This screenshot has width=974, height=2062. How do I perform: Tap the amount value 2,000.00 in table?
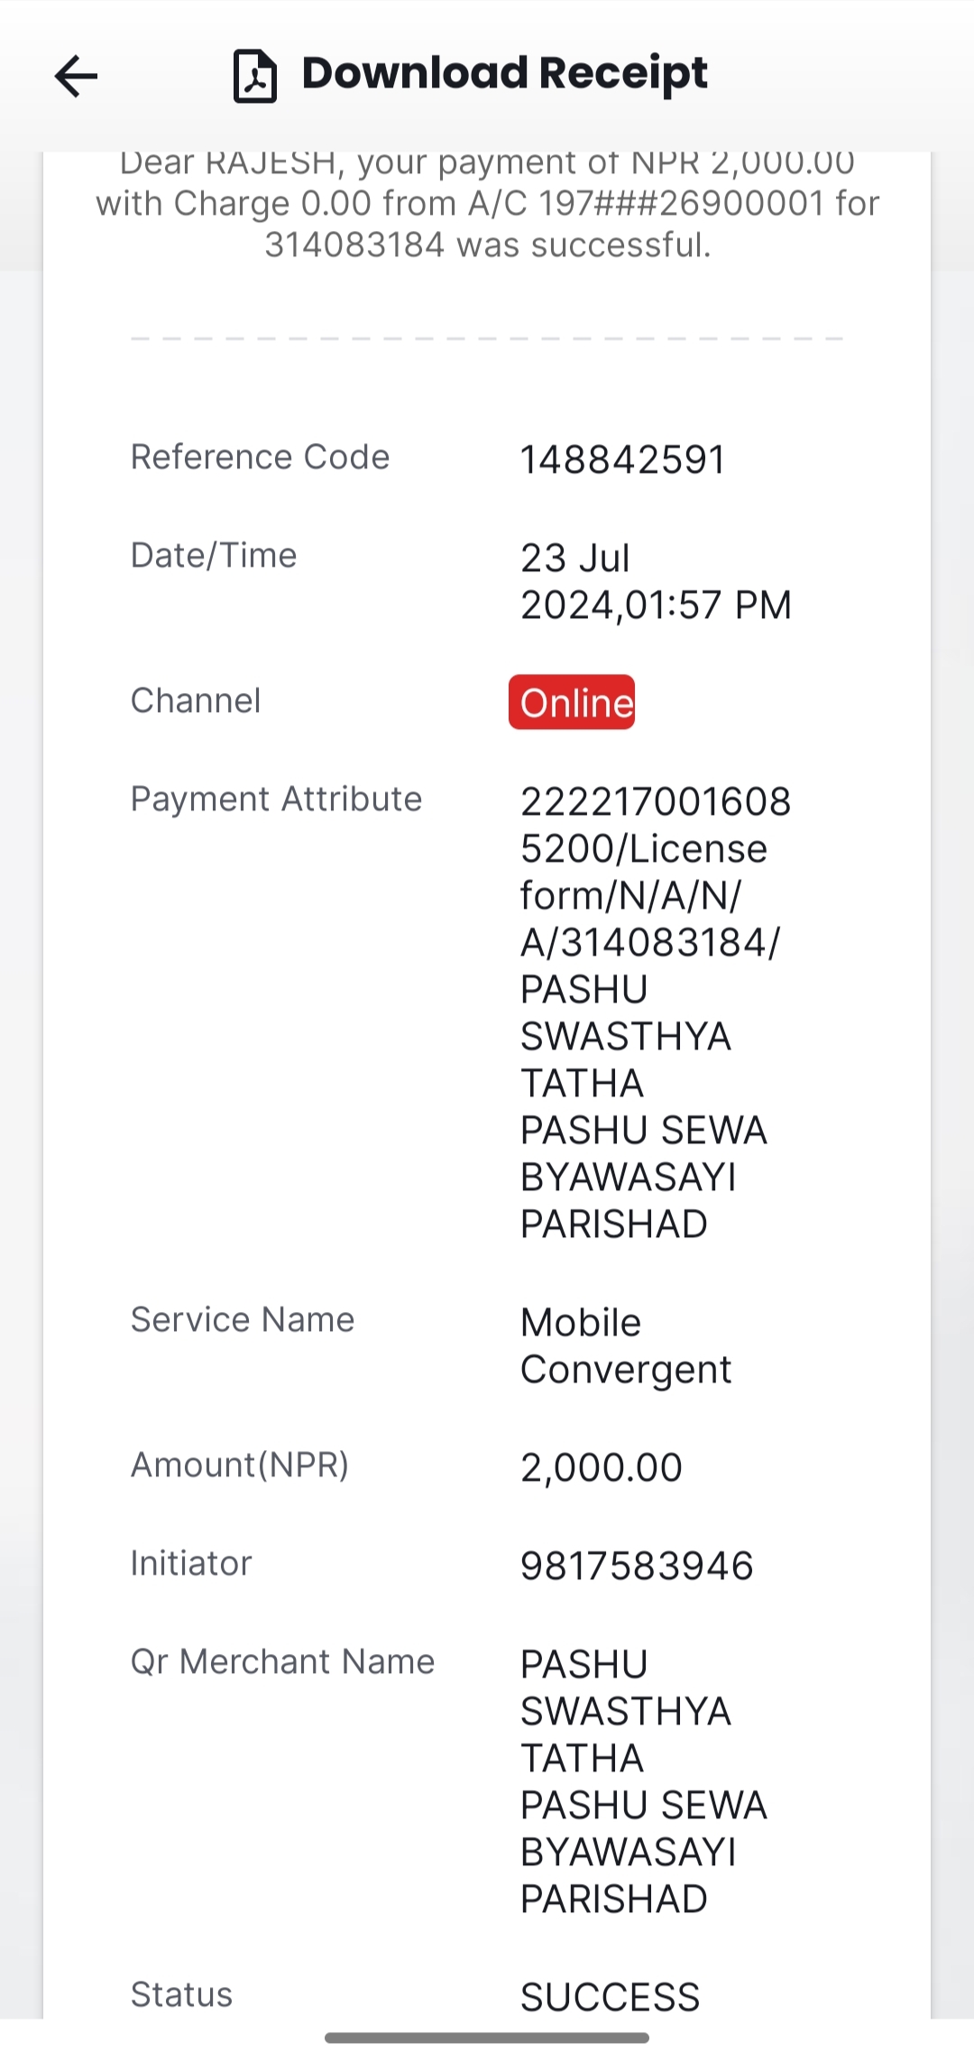pyautogui.click(x=602, y=1467)
